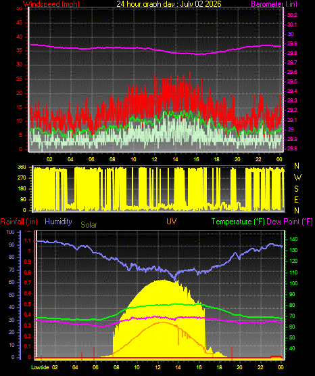
Task: Click the 45 windspeed scale value
Action: (19, 23)
